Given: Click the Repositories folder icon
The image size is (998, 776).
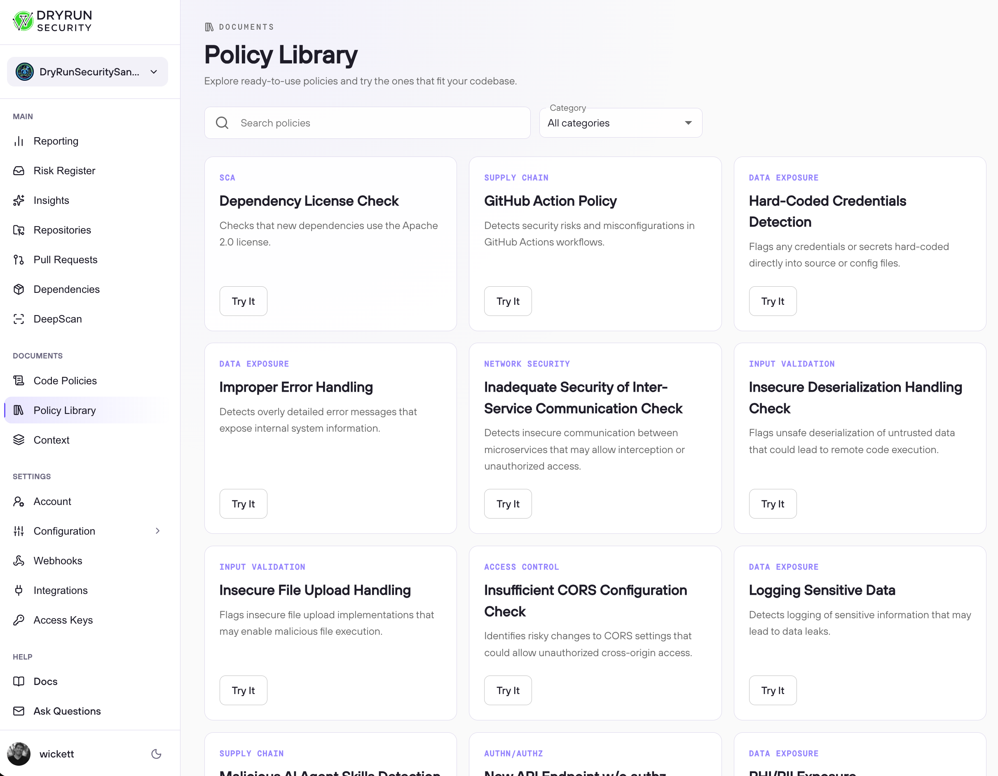Looking at the screenshot, I should 19,230.
